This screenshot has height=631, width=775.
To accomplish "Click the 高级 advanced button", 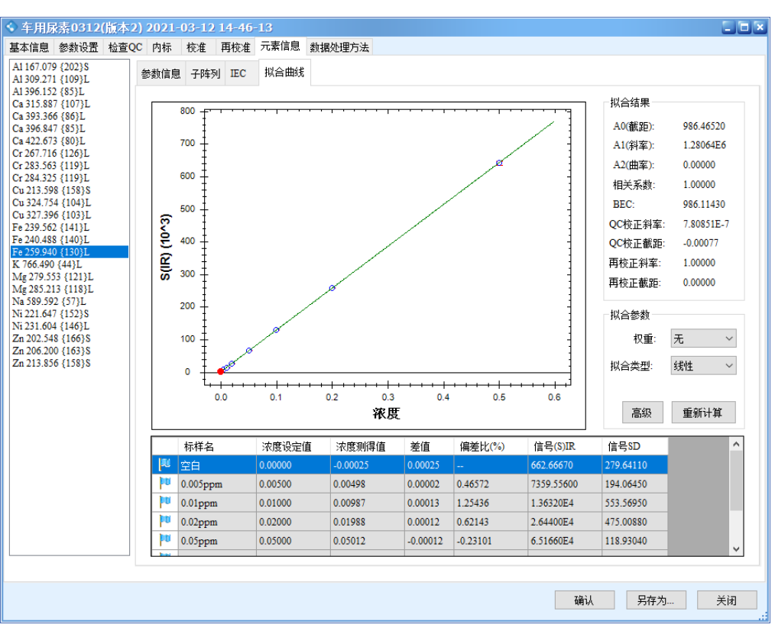I will coord(641,413).
